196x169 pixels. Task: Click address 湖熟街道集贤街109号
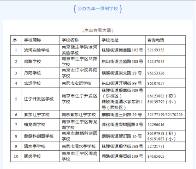pos(122,156)
